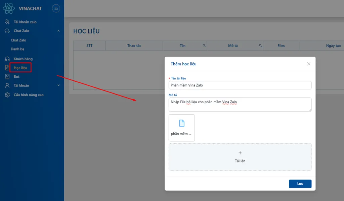Open Tài khoản zalo menu item
This screenshot has width=344, height=201.
point(25,22)
